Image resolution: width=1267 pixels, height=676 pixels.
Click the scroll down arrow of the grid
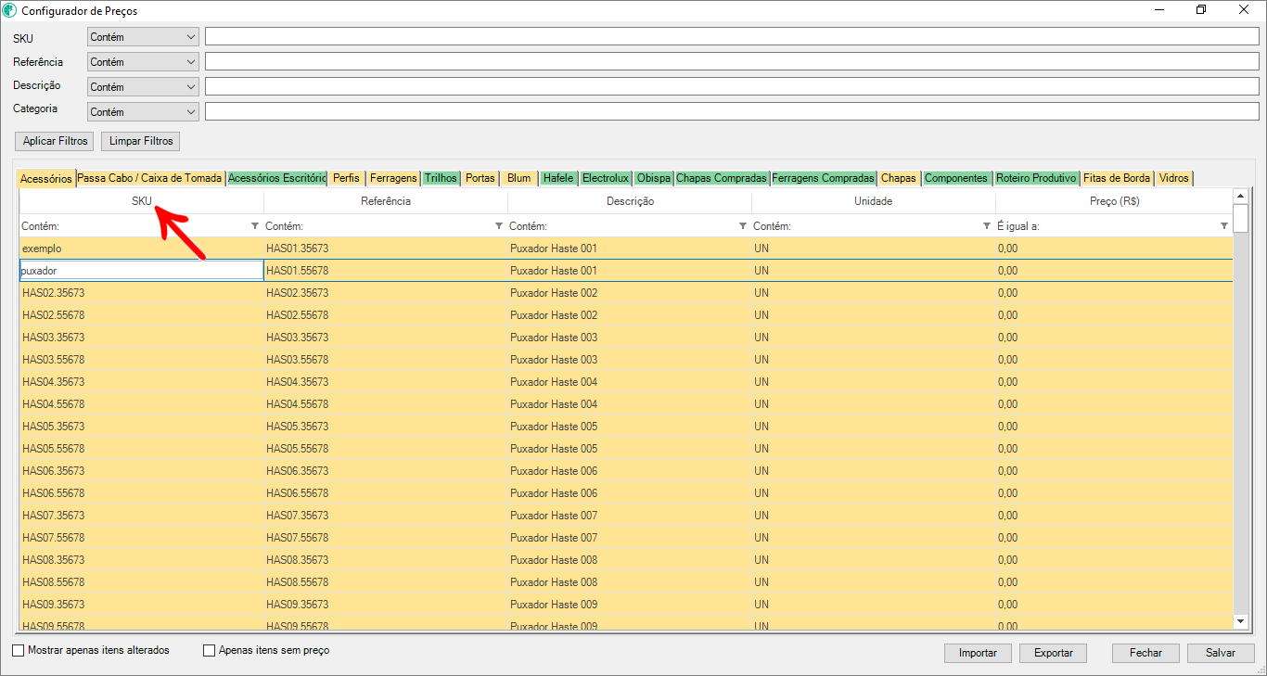1241,620
